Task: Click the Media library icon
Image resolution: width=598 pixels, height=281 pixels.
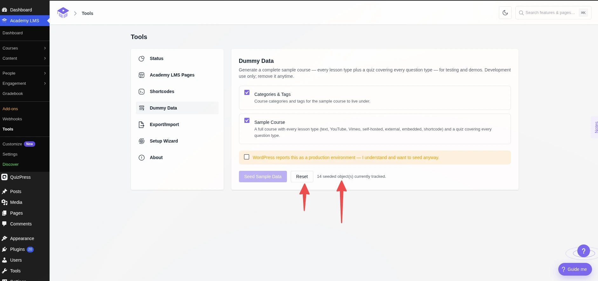Action: 4,202
